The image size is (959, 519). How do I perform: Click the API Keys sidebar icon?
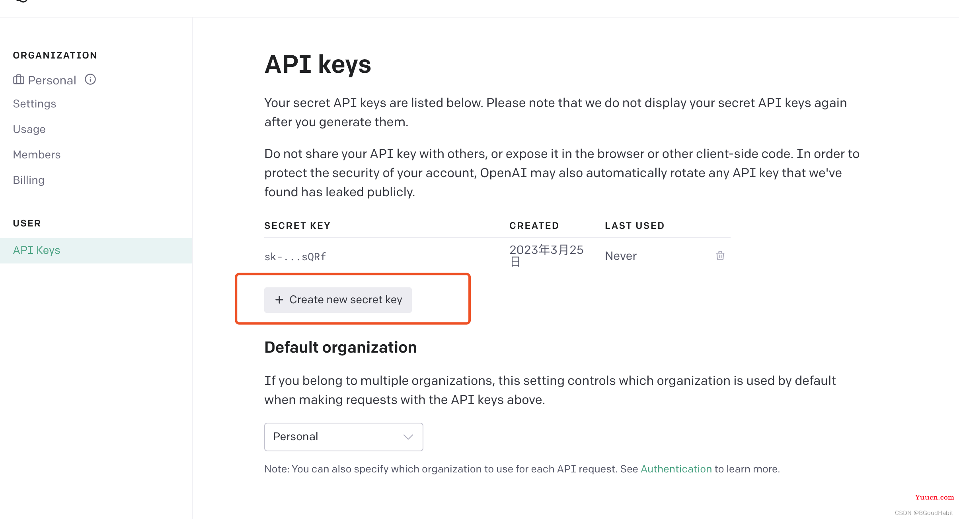37,250
